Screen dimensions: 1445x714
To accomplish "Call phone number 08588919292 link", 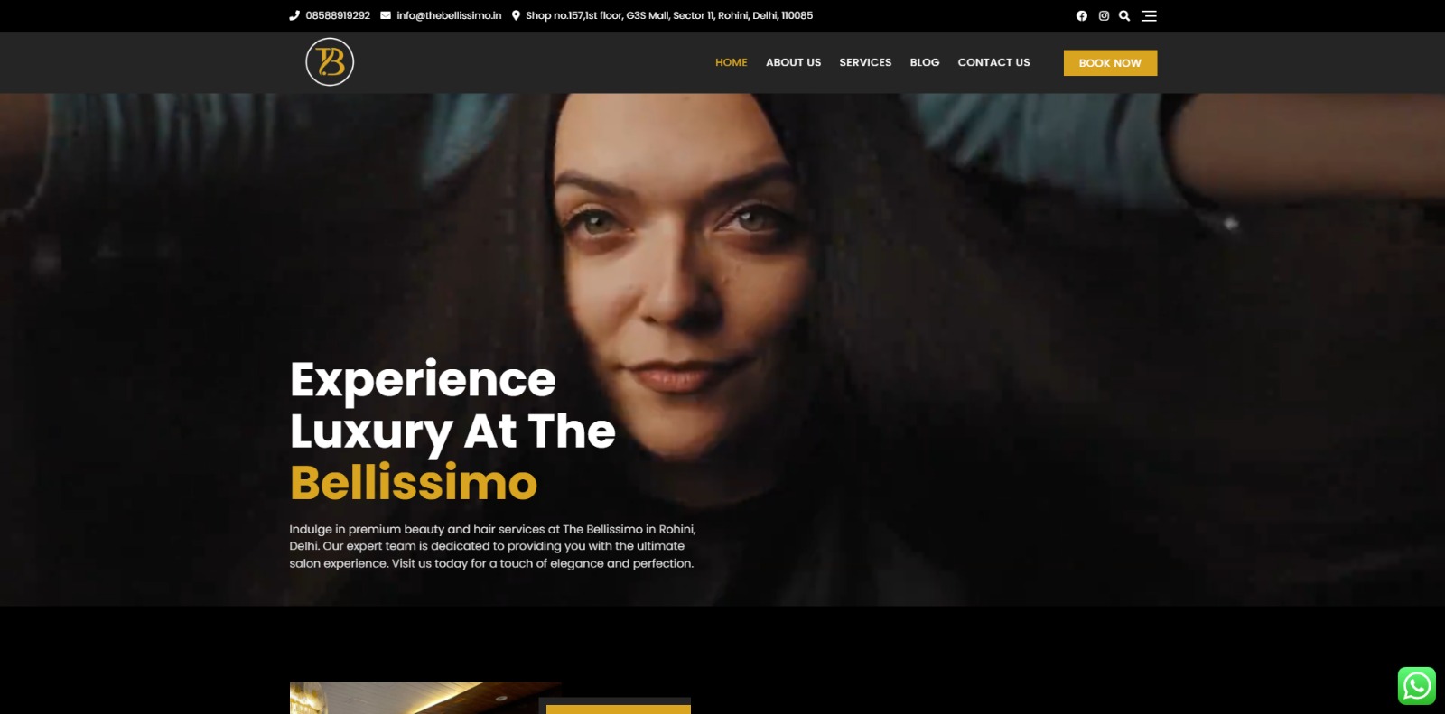I will click(338, 15).
